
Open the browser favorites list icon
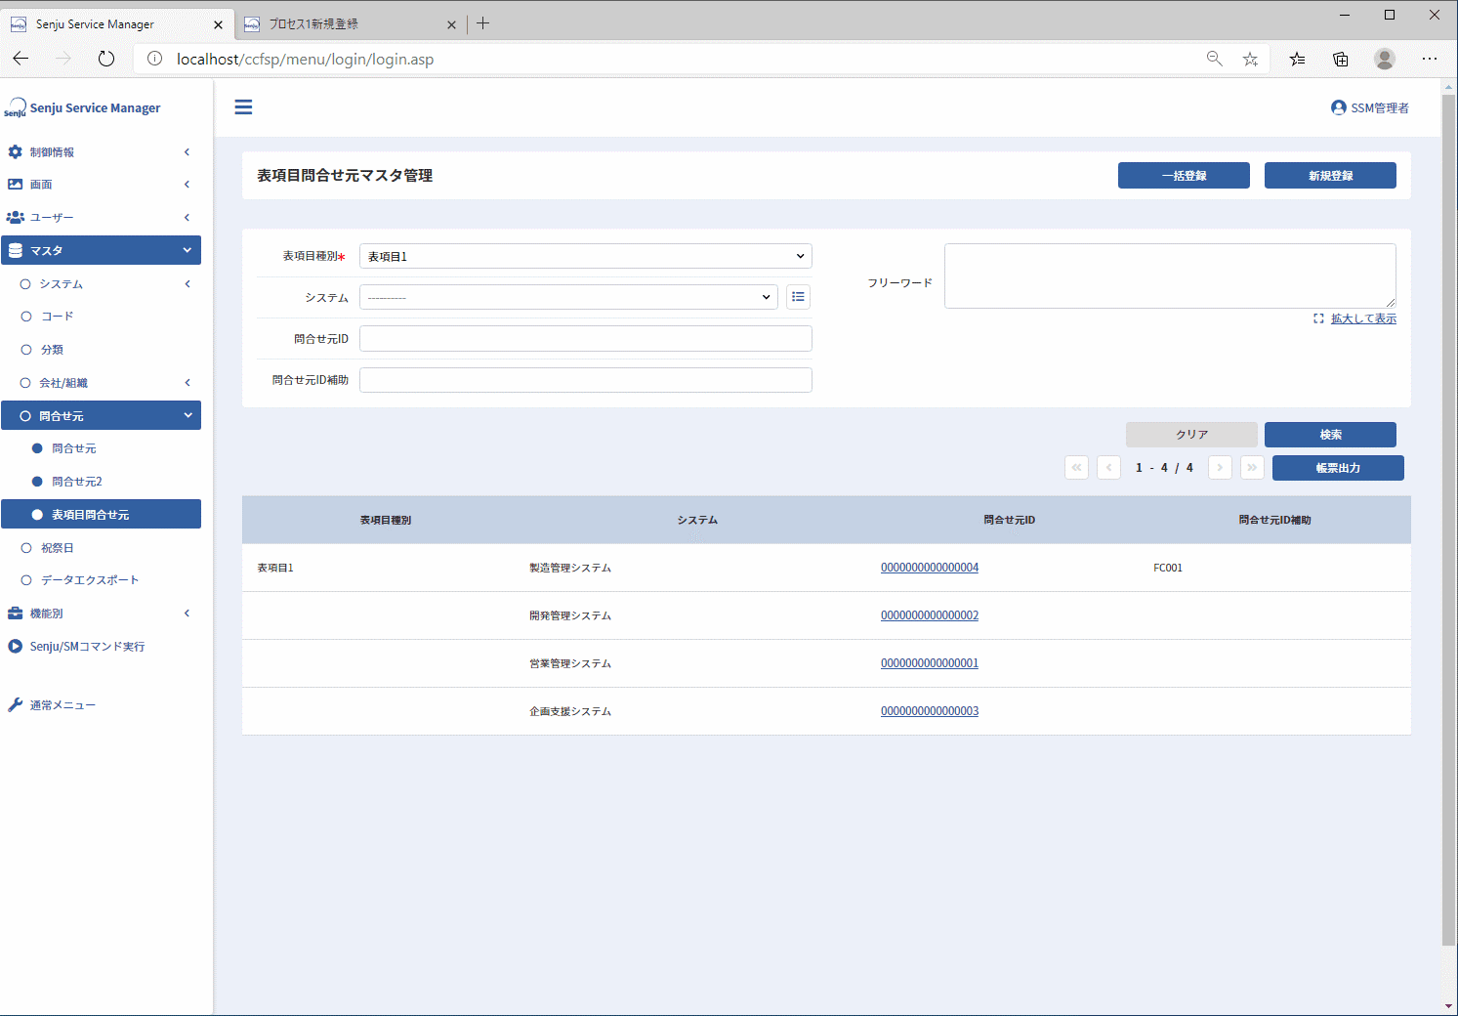(x=1297, y=59)
